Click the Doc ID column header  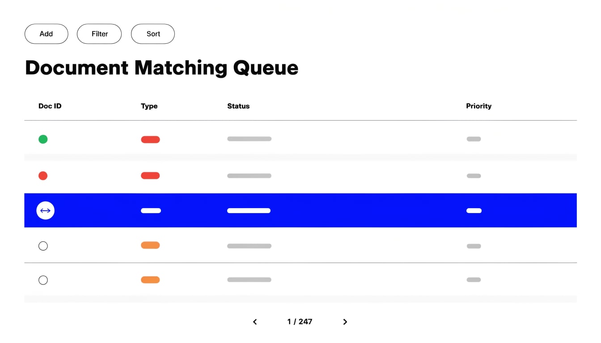[50, 106]
